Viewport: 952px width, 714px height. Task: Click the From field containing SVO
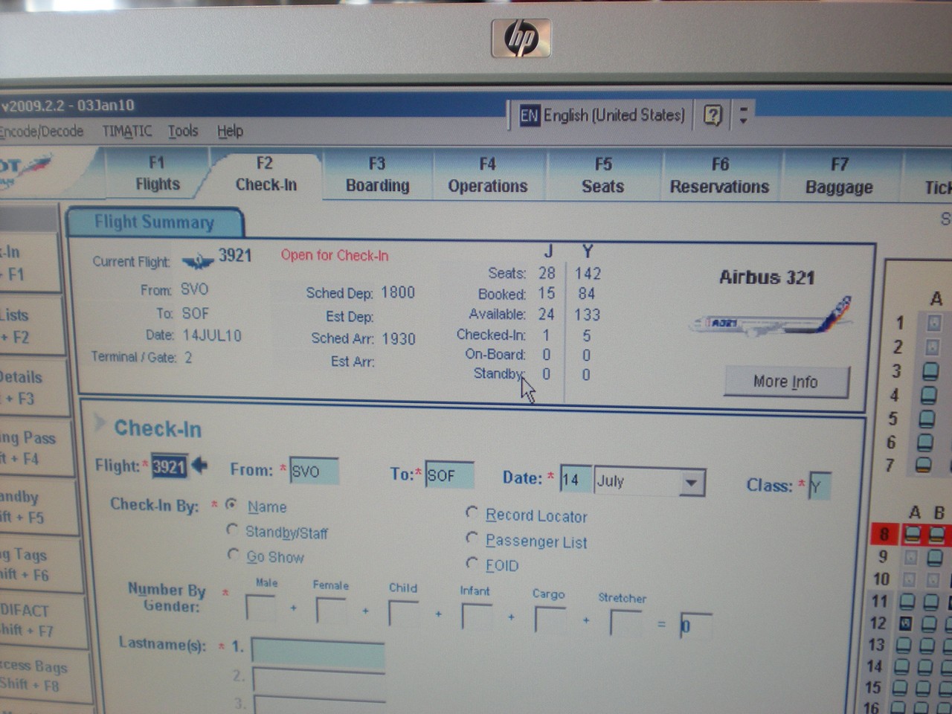coord(314,471)
